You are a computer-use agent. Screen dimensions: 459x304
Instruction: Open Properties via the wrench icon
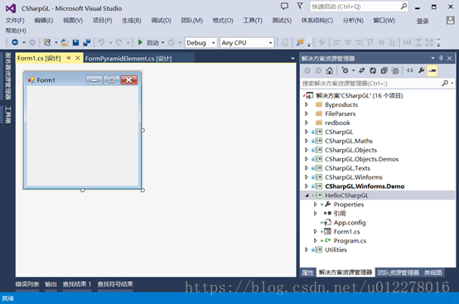(421, 70)
